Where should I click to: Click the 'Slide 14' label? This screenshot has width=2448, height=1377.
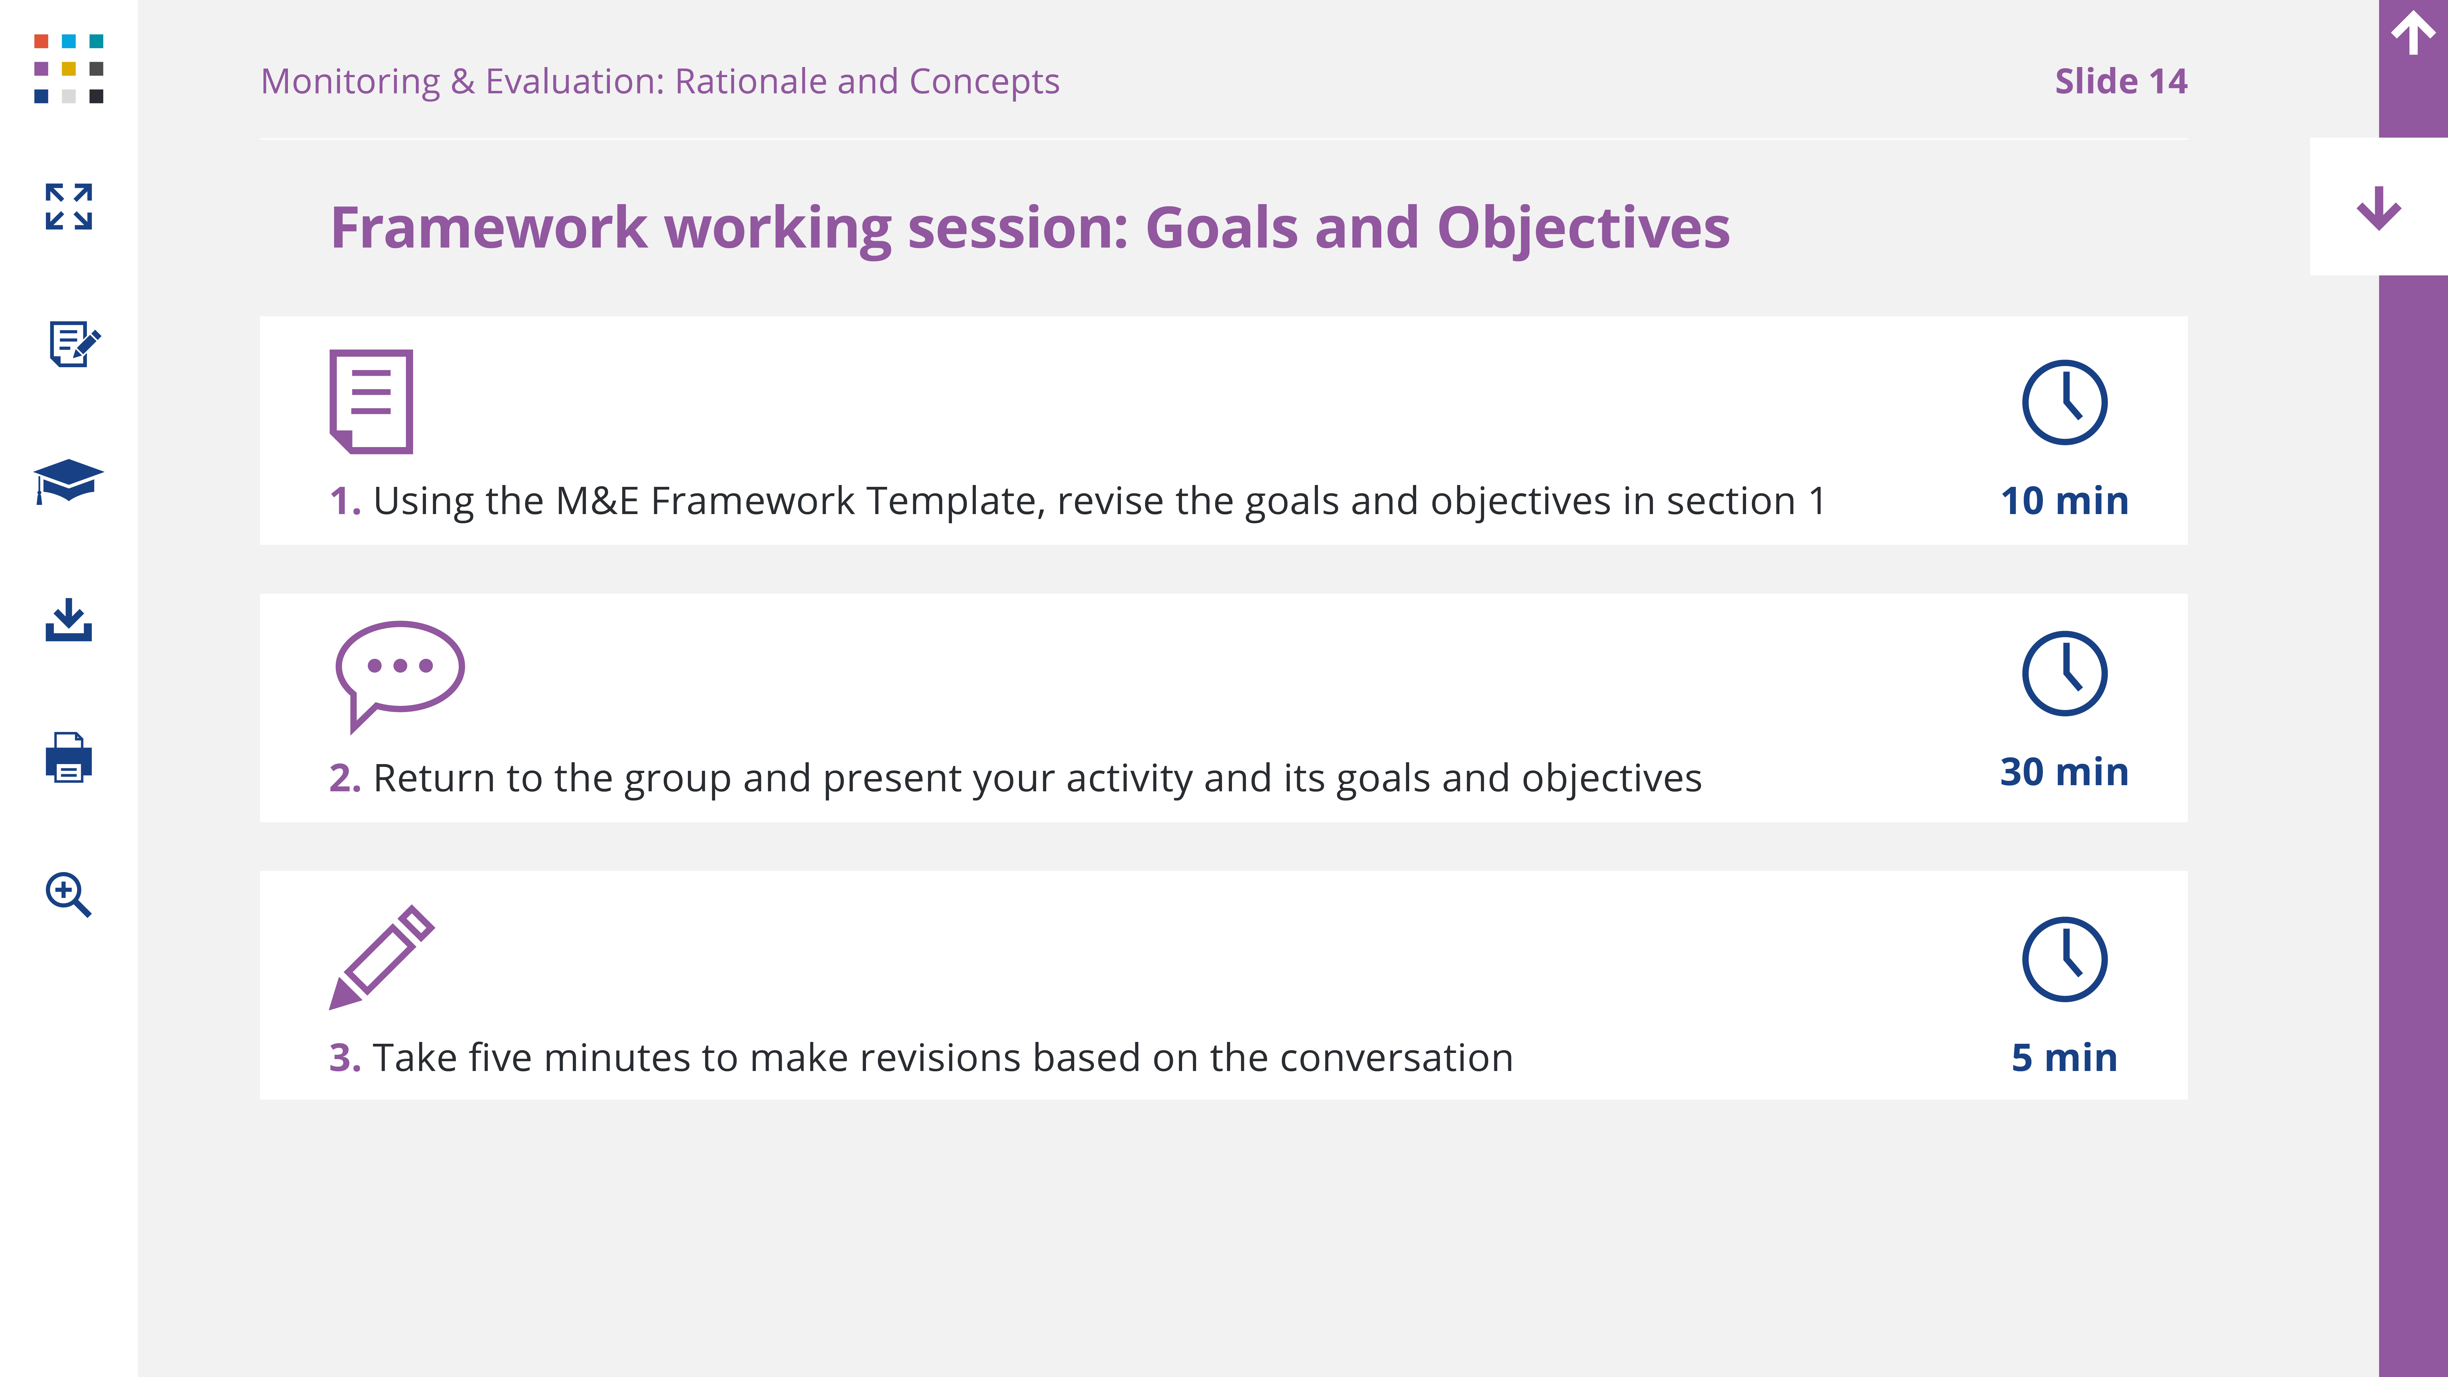click(x=2120, y=82)
